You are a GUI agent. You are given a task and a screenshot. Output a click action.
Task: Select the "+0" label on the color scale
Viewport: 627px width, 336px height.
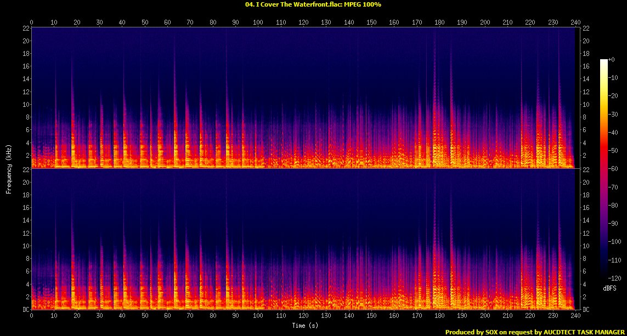pyautogui.click(x=612, y=60)
